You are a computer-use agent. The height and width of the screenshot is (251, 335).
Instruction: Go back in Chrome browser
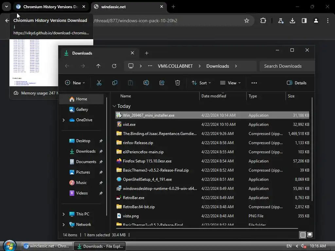point(7,21)
